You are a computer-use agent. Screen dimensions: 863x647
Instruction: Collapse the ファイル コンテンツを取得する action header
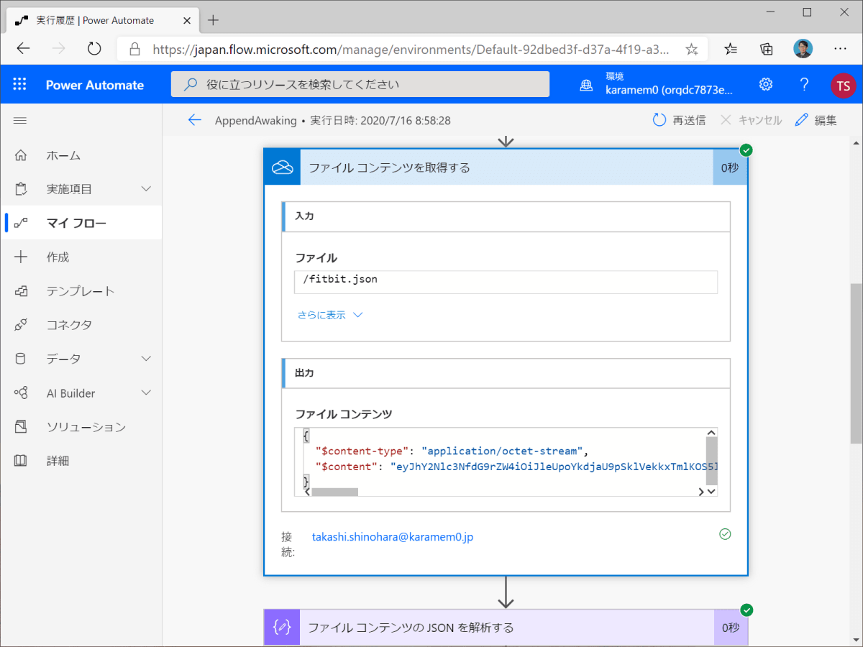[506, 168]
